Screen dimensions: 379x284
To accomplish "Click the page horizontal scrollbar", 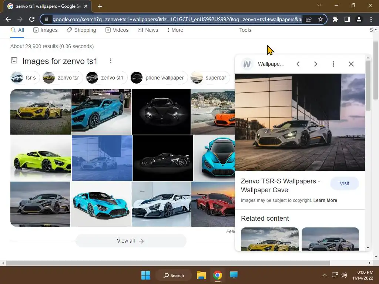I will (x=168, y=263).
